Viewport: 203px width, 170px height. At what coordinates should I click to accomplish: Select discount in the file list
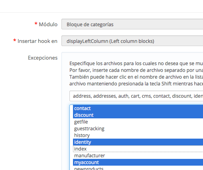tap(138, 115)
